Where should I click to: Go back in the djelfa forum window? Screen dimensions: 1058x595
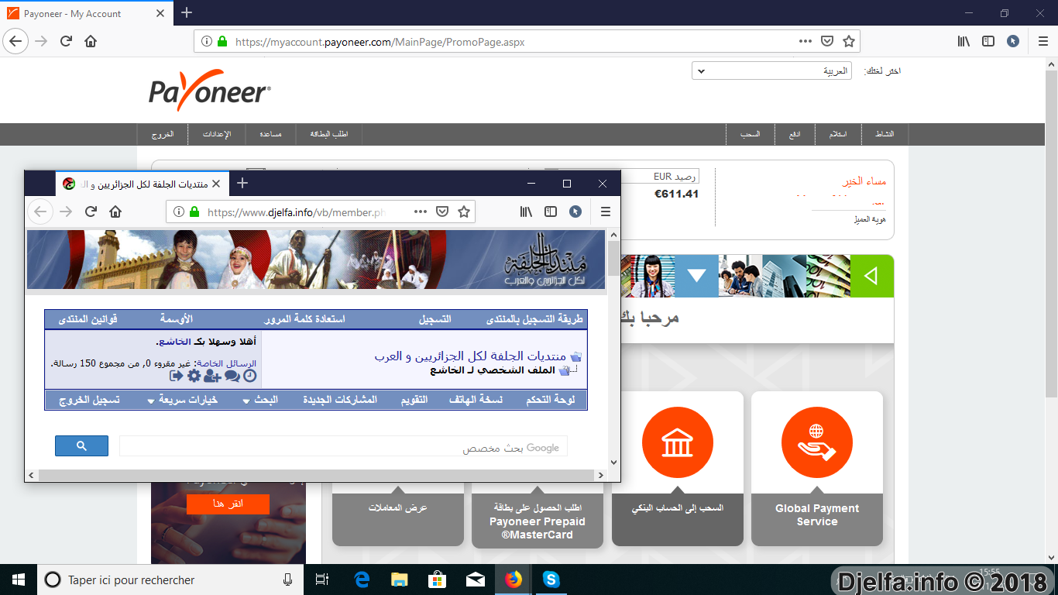[41, 212]
